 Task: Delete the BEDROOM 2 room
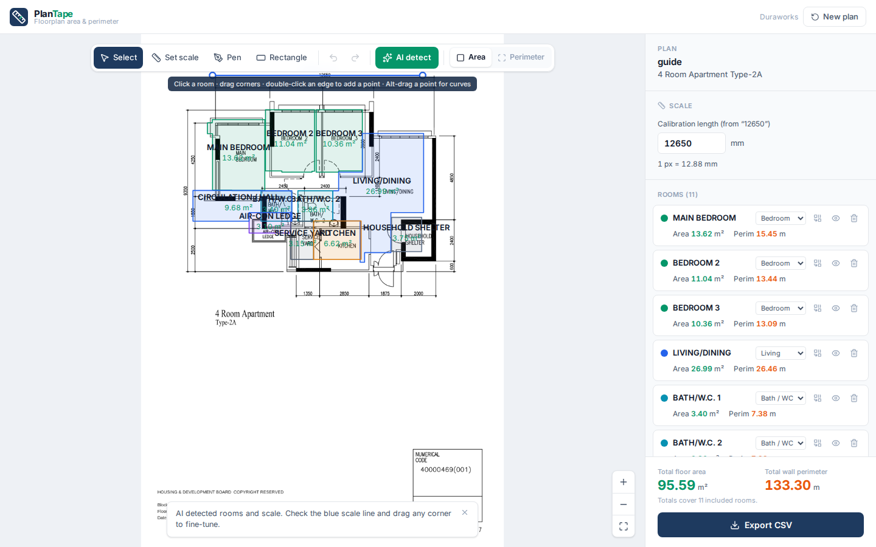pos(854,263)
